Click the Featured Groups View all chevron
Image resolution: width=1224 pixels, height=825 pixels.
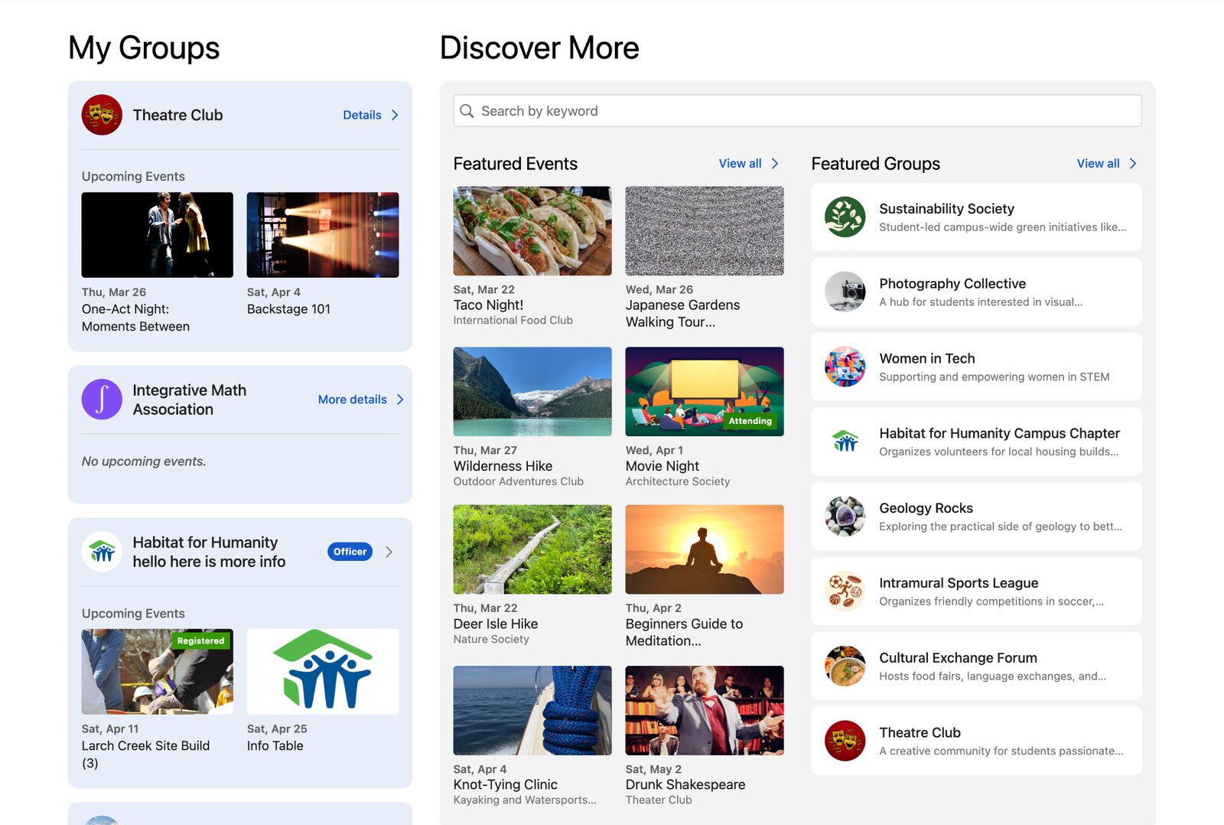(x=1133, y=164)
